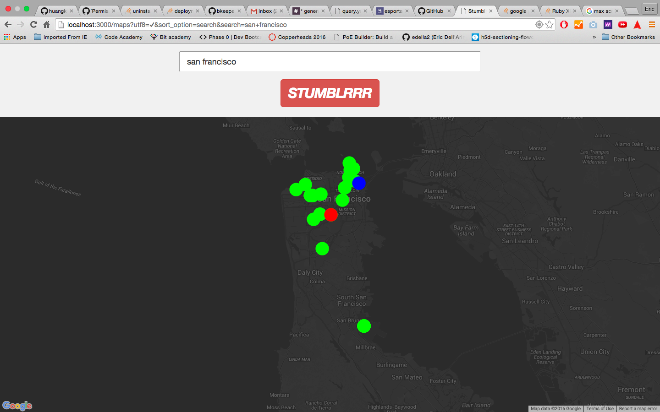The image size is (660, 412).
Task: Open the Code Academy bookmark
Action: click(119, 37)
